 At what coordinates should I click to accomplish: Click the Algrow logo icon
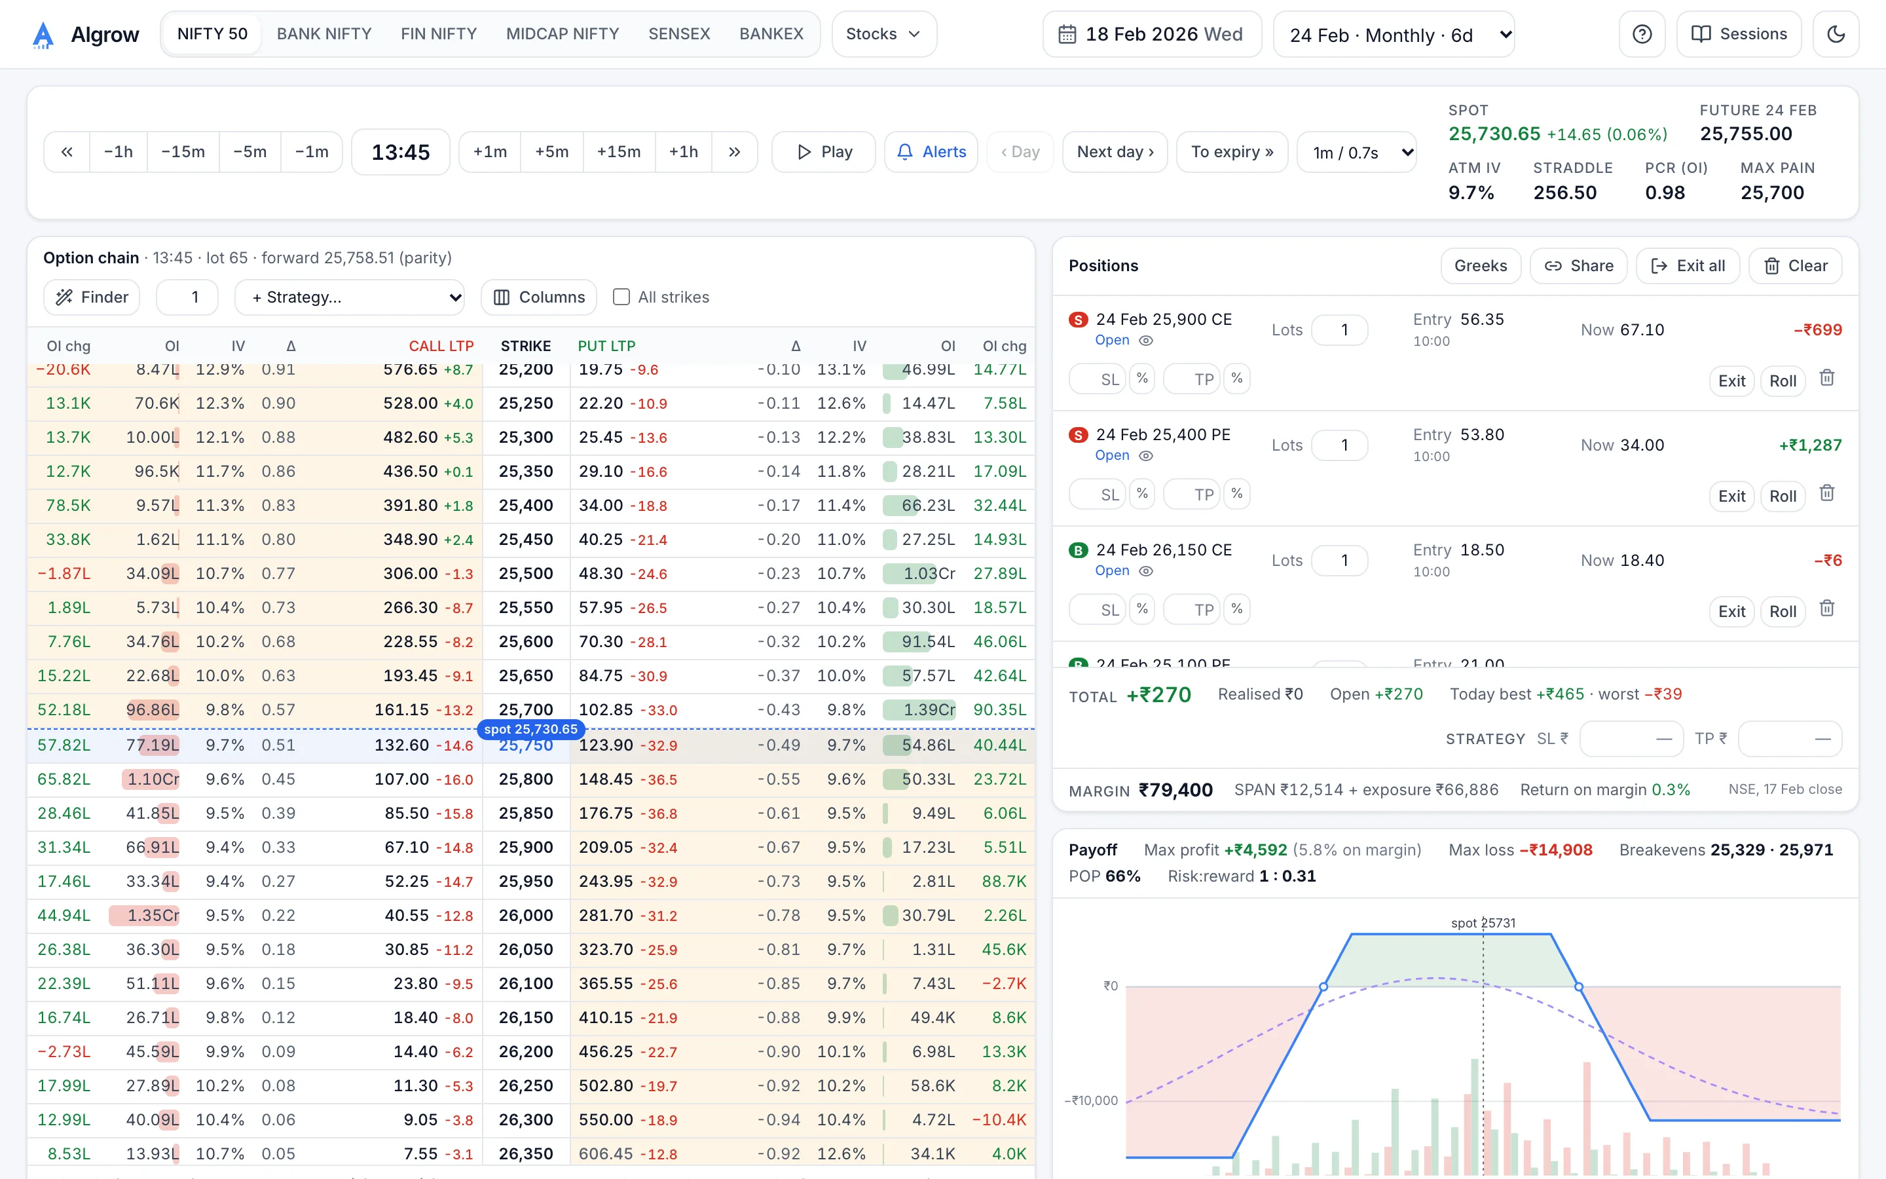(x=43, y=34)
